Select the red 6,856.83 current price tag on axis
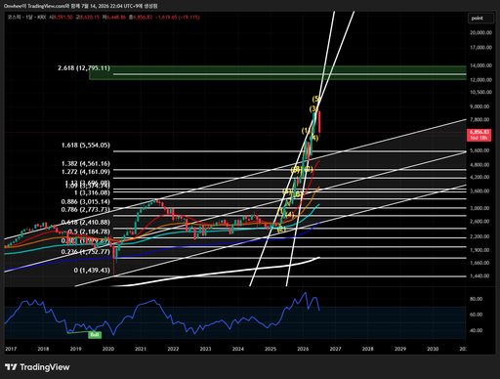Screen dimensions: 500x379 click(x=479, y=135)
